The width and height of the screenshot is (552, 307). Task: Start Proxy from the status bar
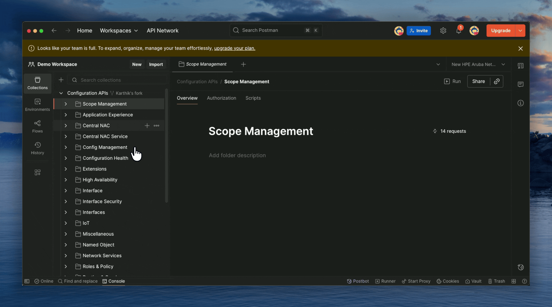pyautogui.click(x=416, y=281)
